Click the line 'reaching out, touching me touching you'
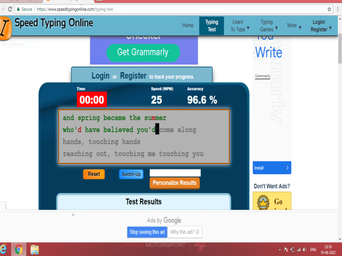This screenshot has width=342, height=256. pyautogui.click(x=133, y=154)
